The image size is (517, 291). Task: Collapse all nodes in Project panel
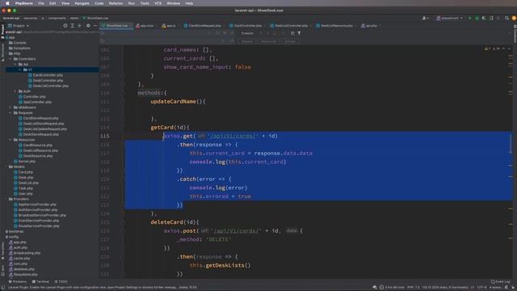79,25
